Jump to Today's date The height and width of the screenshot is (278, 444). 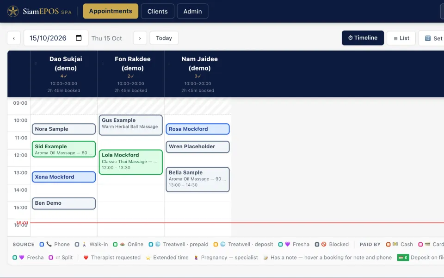164,38
